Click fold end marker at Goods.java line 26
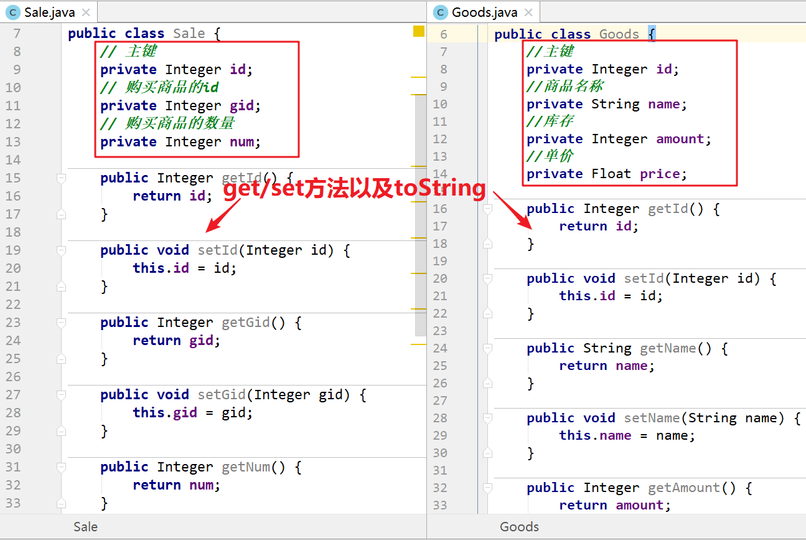This screenshot has width=806, height=540. point(487,384)
